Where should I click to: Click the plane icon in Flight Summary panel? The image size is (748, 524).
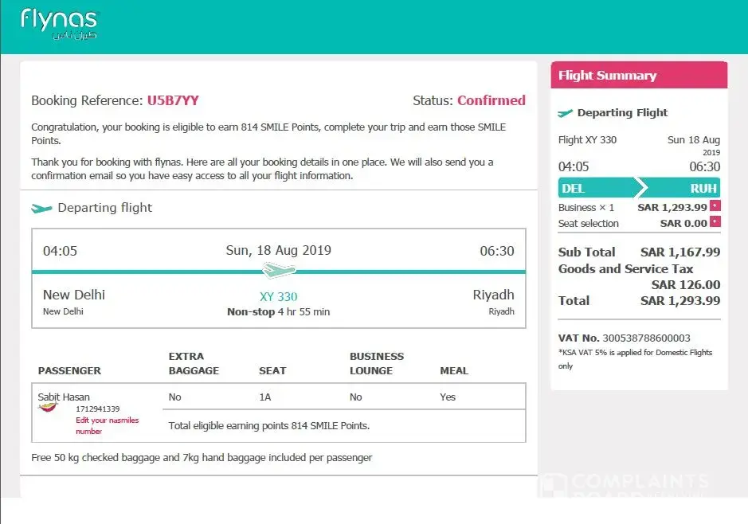566,113
